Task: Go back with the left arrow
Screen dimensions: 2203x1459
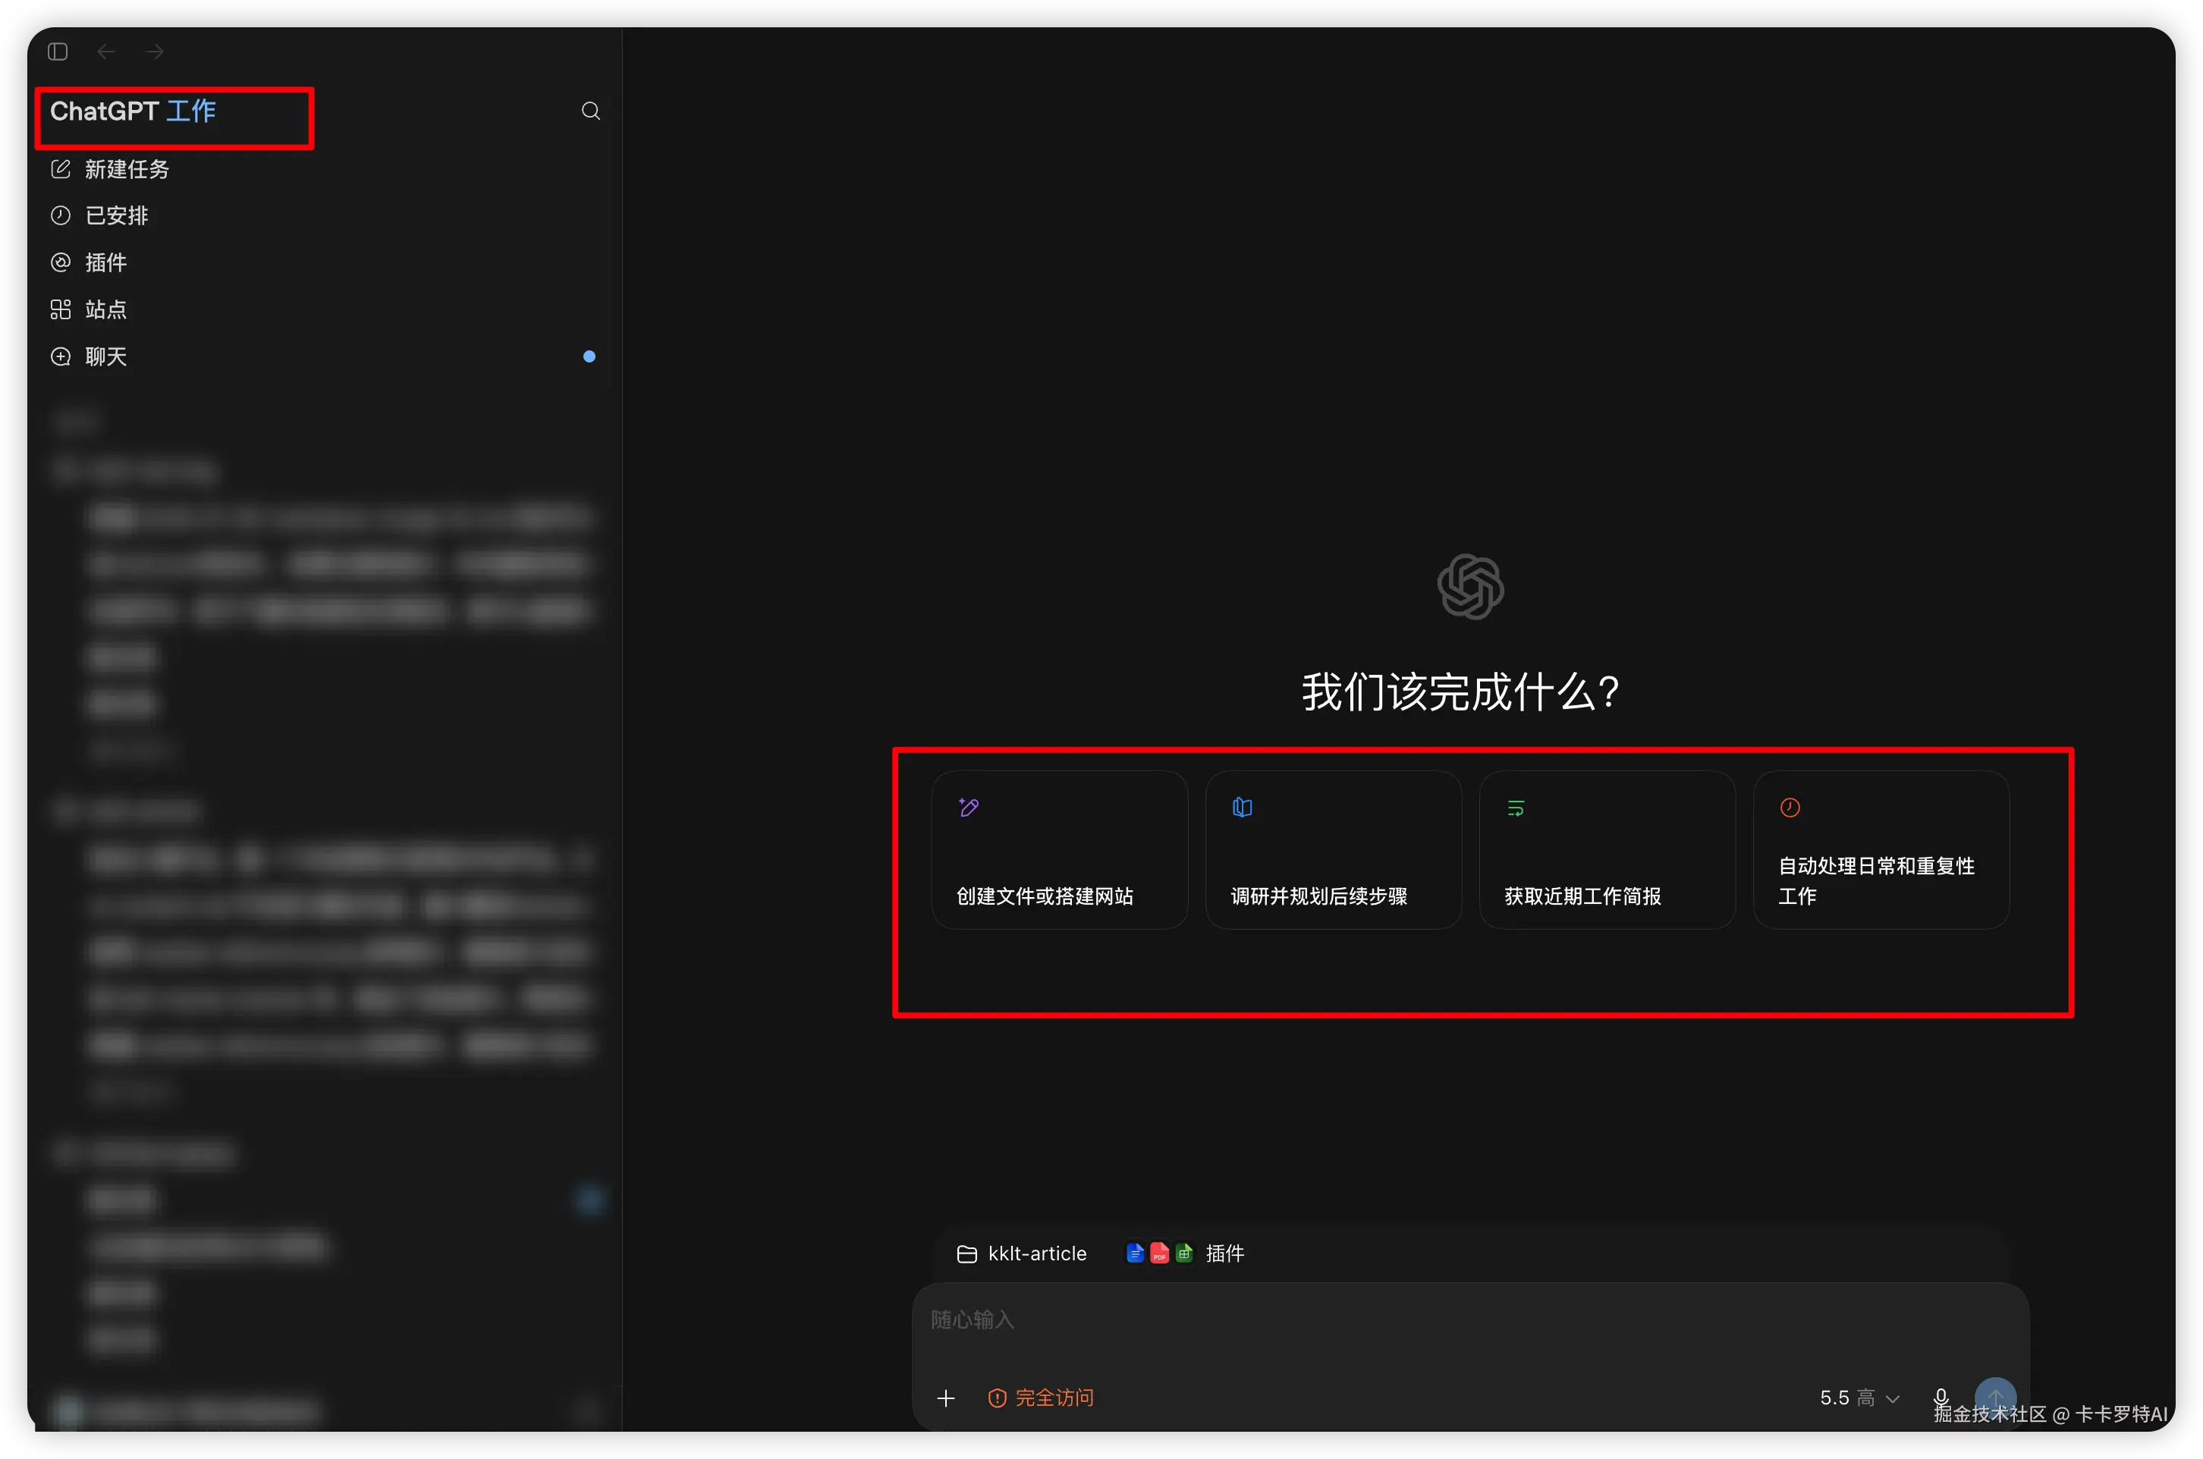Action: [x=106, y=52]
